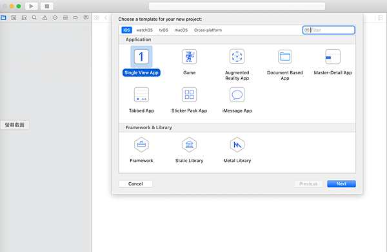Click the related items grid icon in the editor
This screenshot has height=252, width=387.
tap(97, 17)
